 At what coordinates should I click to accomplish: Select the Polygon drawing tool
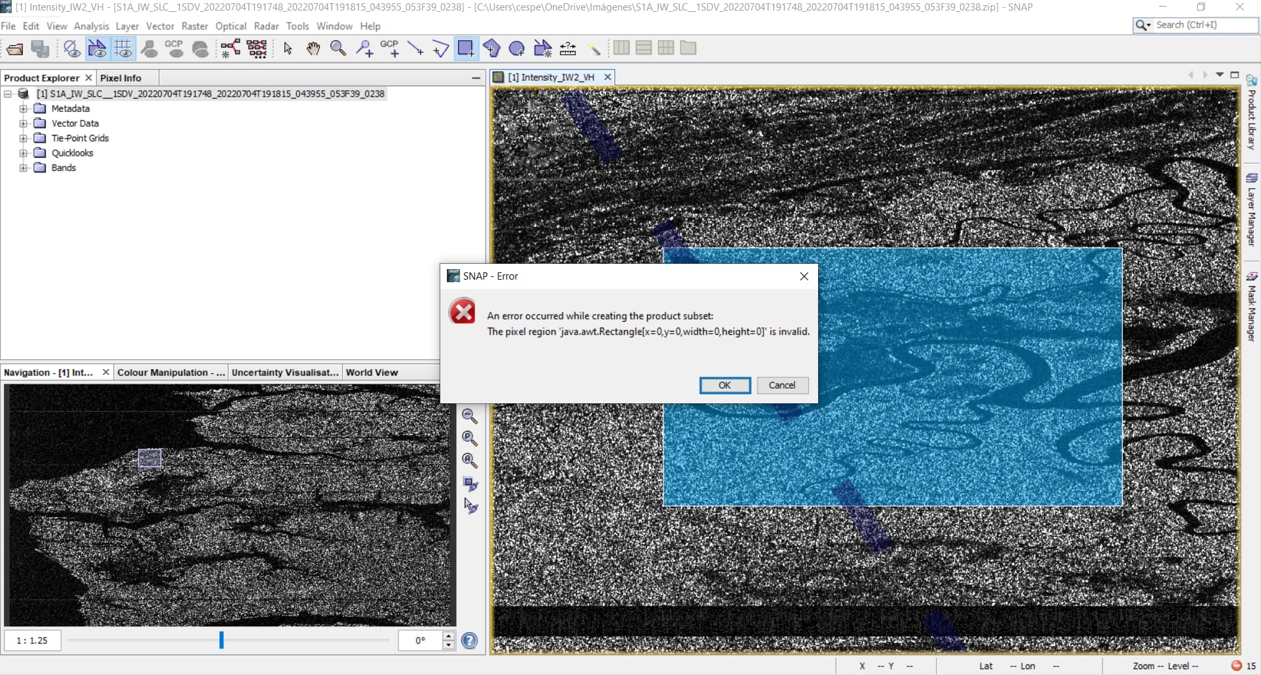pyautogui.click(x=492, y=48)
